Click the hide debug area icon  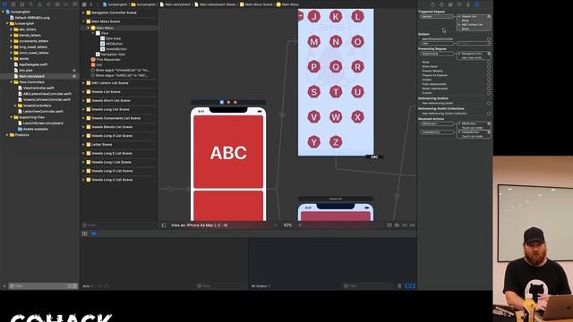click(x=85, y=233)
